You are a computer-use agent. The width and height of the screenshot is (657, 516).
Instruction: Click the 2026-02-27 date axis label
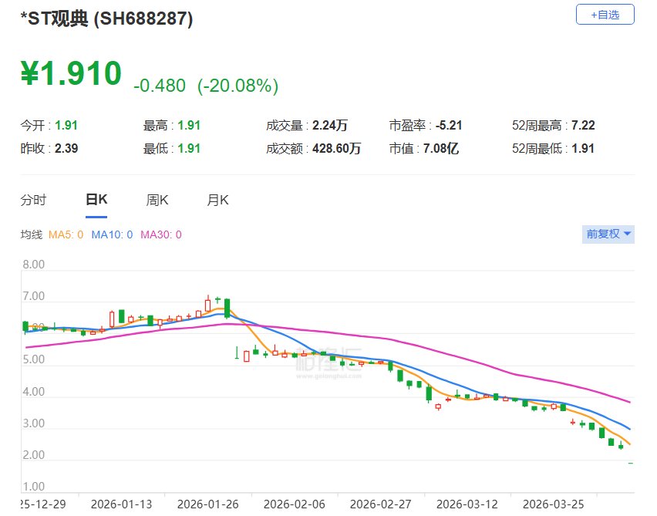pos(380,504)
